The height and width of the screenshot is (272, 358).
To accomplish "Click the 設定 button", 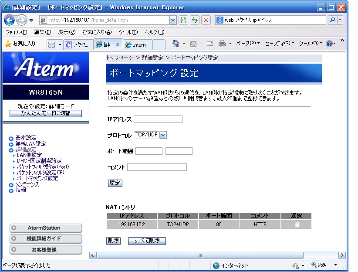I will 115,184.
